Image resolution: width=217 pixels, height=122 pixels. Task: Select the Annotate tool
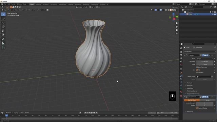(x=3, y=39)
